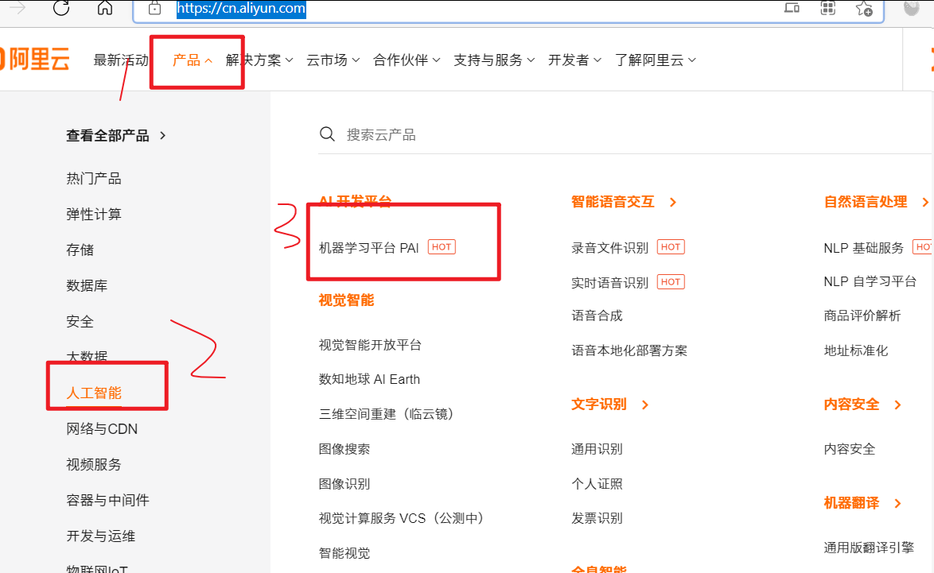Select 视频服务 category
Viewport: 934px width, 573px height.
click(94, 465)
